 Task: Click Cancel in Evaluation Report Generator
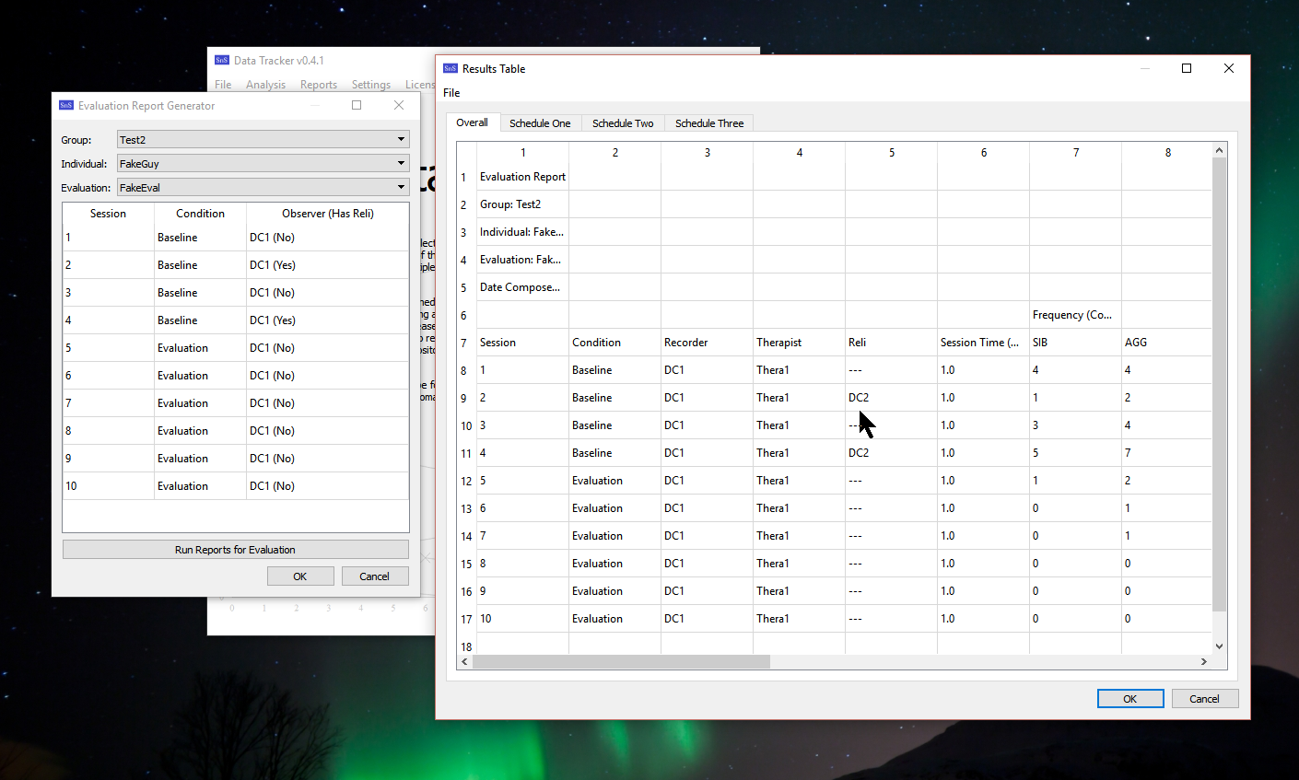[374, 576]
